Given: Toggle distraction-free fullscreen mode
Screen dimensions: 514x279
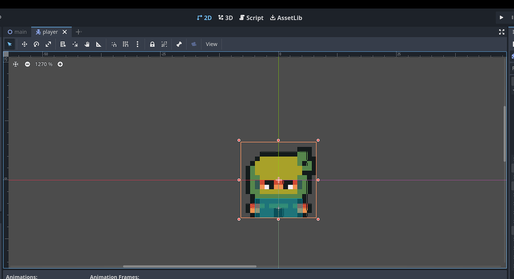Looking at the screenshot, I should click(x=502, y=32).
